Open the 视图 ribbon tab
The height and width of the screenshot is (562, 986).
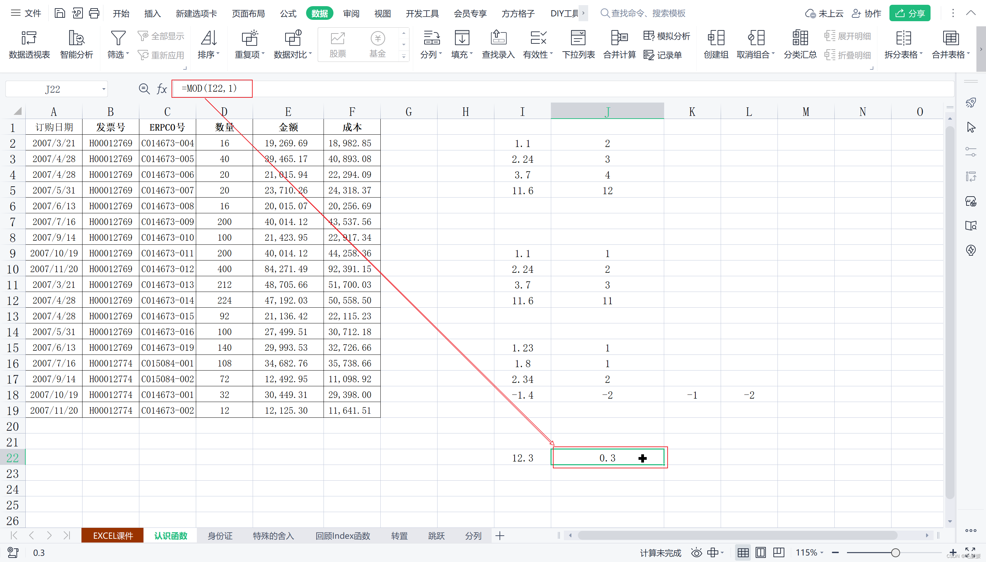[x=382, y=14]
